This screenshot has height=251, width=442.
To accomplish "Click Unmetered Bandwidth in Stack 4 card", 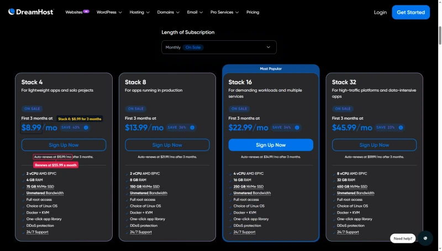I will 45,193.
